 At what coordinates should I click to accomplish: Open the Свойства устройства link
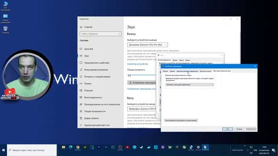tap(138, 64)
